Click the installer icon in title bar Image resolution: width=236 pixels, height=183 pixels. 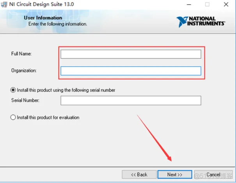click(x=4, y=4)
